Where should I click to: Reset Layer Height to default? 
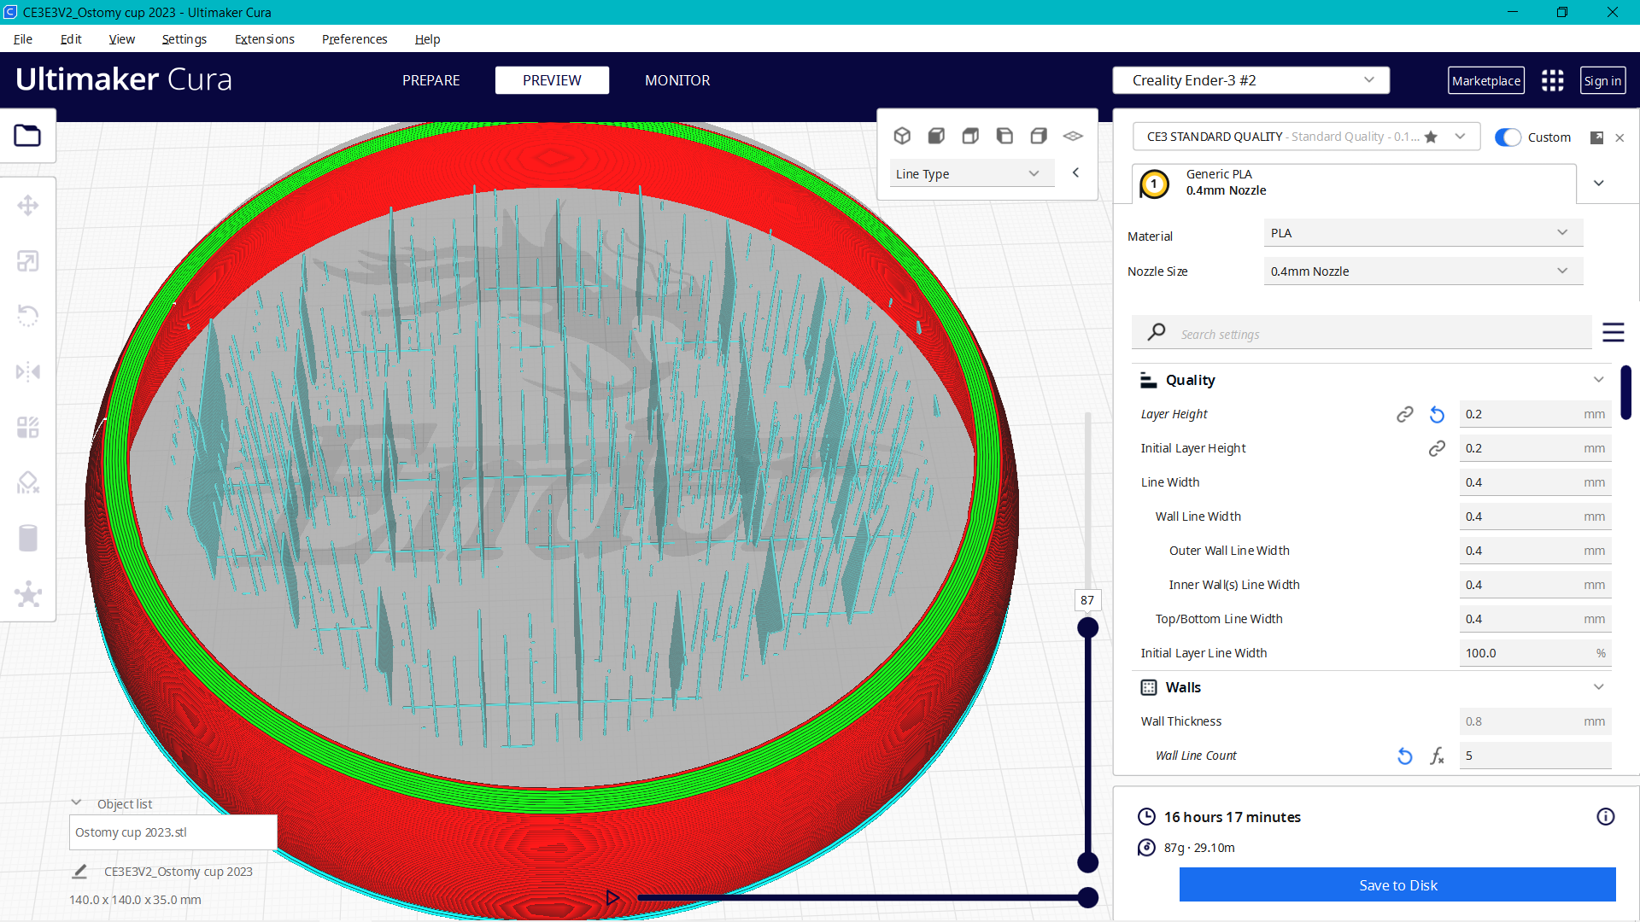(x=1437, y=415)
